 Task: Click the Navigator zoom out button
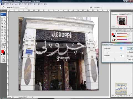click(119, 27)
